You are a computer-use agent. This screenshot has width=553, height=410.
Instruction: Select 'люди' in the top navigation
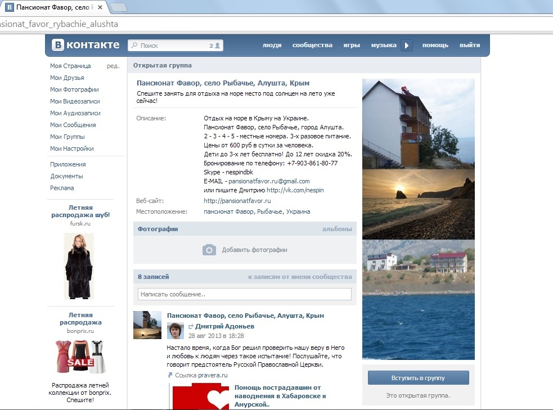[x=272, y=46]
